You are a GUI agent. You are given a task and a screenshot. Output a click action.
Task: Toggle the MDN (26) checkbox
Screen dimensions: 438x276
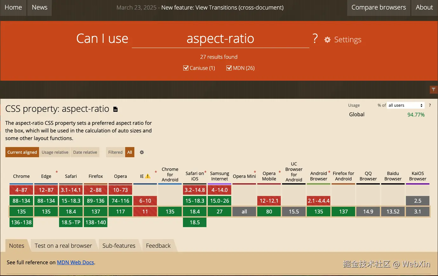[229, 68]
